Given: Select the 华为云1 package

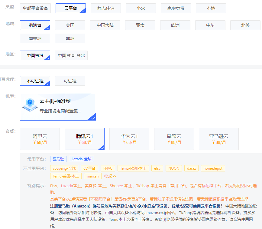Looking at the screenshot, I should [129, 139].
